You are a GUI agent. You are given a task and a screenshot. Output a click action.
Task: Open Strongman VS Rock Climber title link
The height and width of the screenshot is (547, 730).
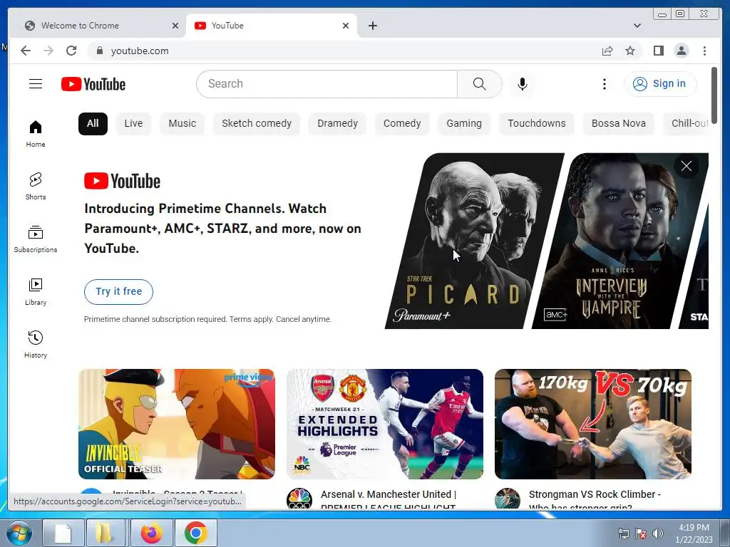pos(595,499)
